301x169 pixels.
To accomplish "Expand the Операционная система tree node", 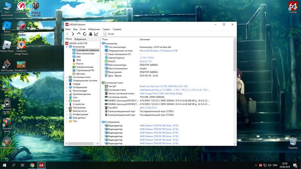I will (x=67, y=81).
